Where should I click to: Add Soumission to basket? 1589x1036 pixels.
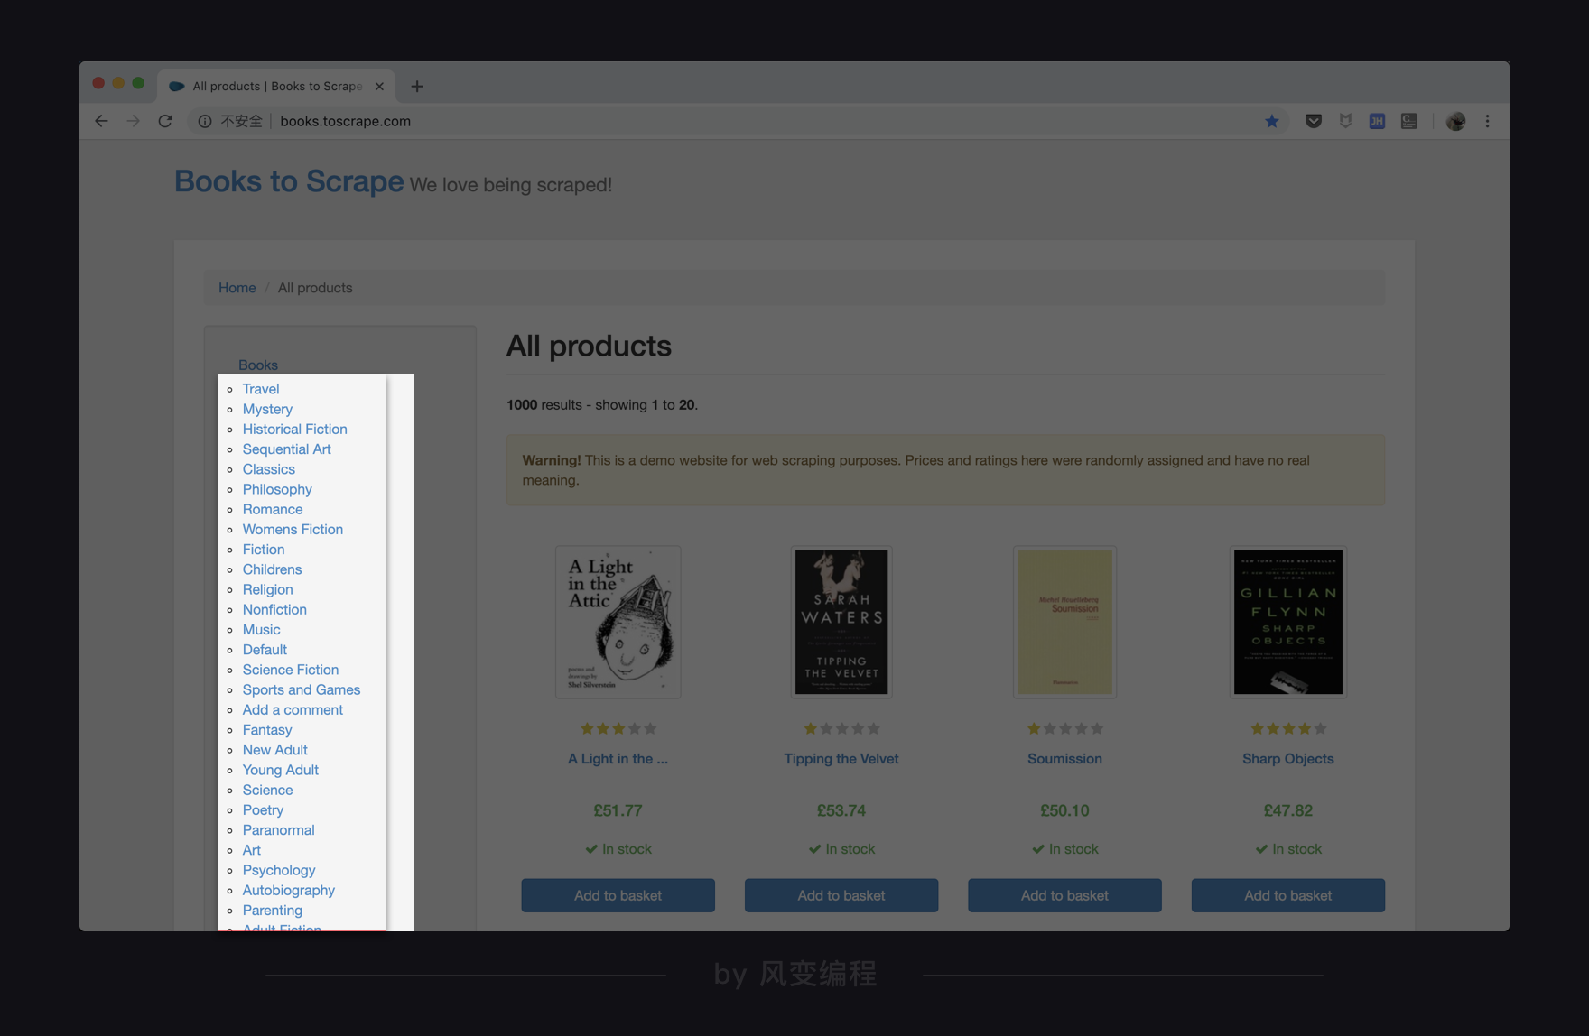pyautogui.click(x=1064, y=895)
